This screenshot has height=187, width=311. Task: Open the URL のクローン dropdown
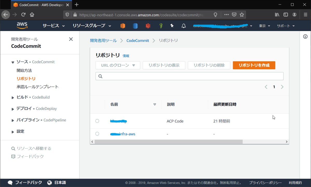118,65
